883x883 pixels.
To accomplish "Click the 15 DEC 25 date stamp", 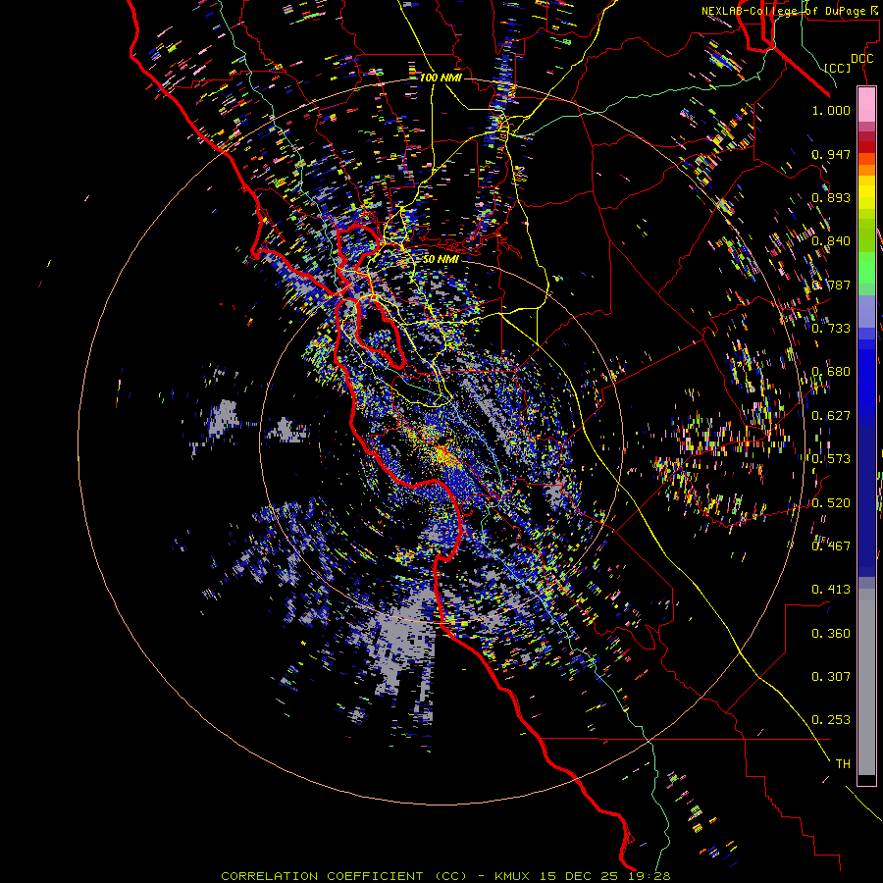I will 580,876.
